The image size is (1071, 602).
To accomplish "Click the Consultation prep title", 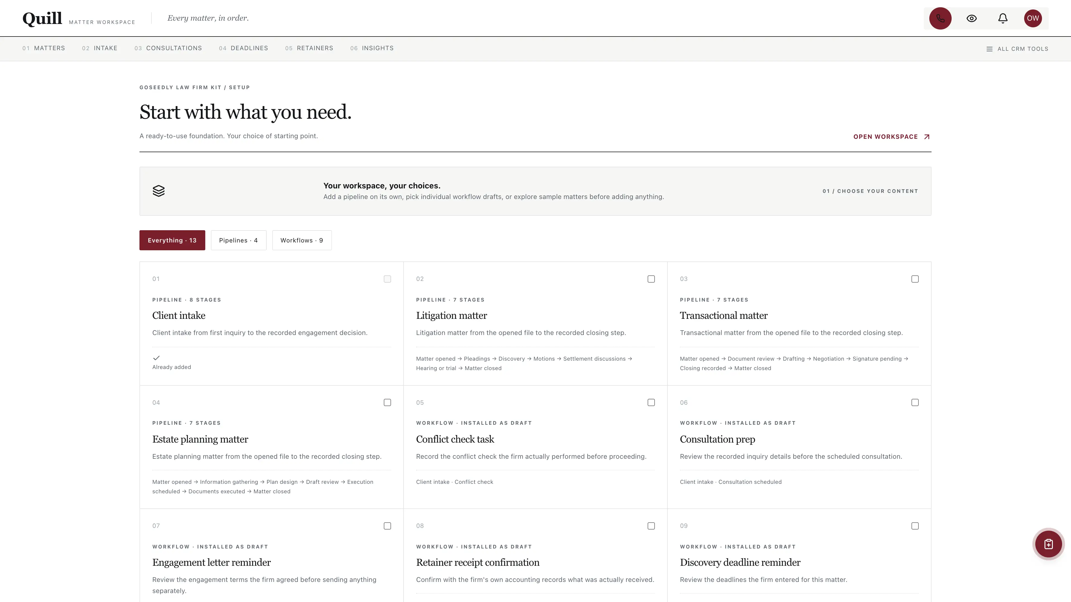I will (717, 439).
